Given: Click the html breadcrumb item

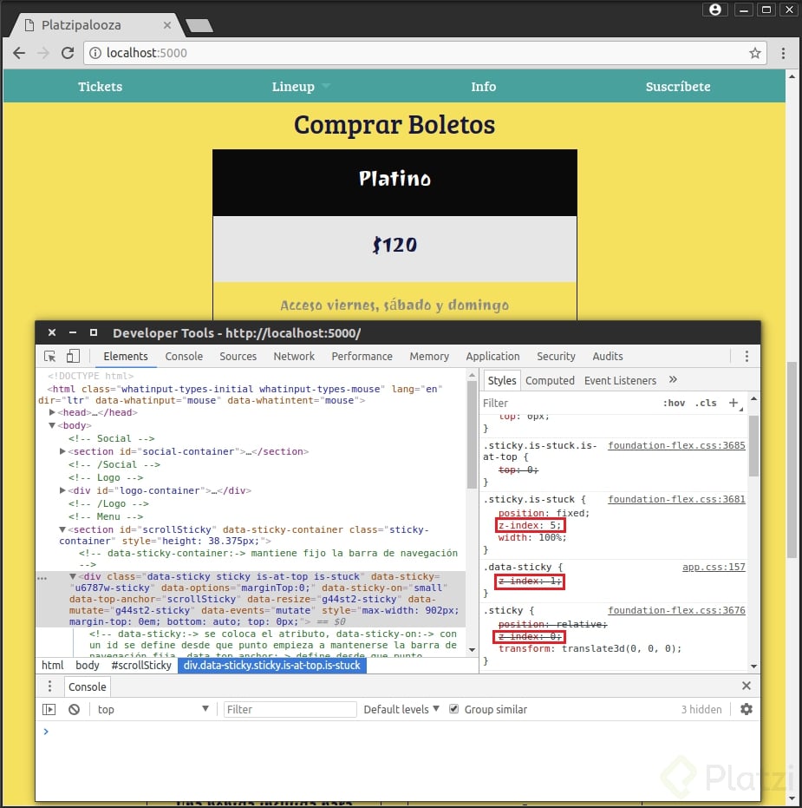Looking at the screenshot, I should pyautogui.click(x=53, y=666).
